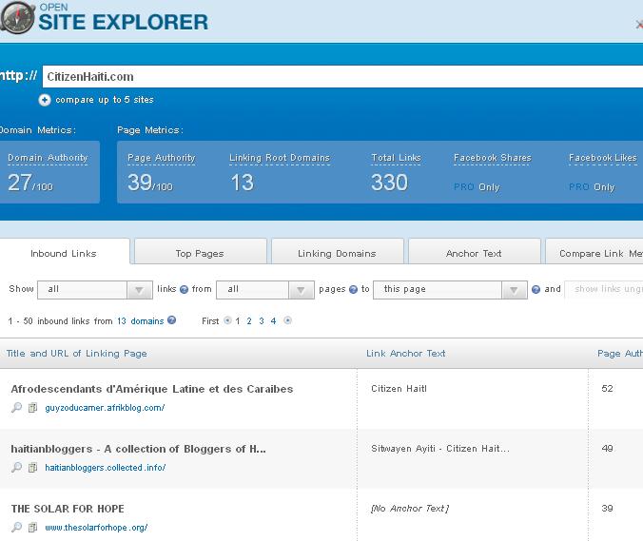Click the current page number 1
This screenshot has height=541, width=643.
click(238, 321)
